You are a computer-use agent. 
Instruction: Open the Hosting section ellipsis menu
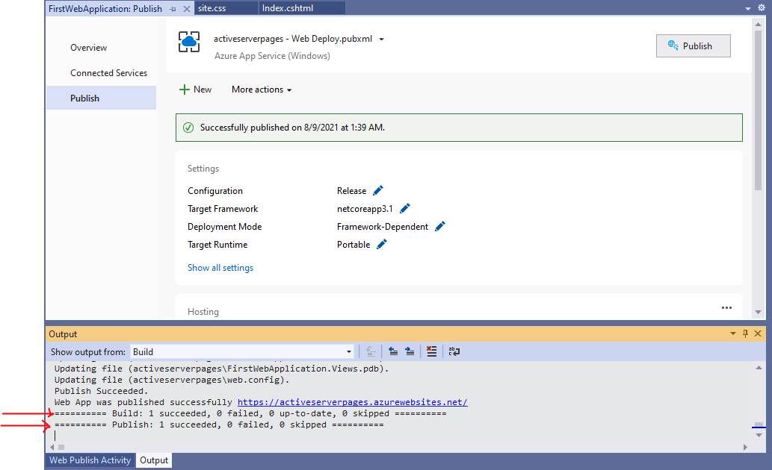tap(726, 308)
